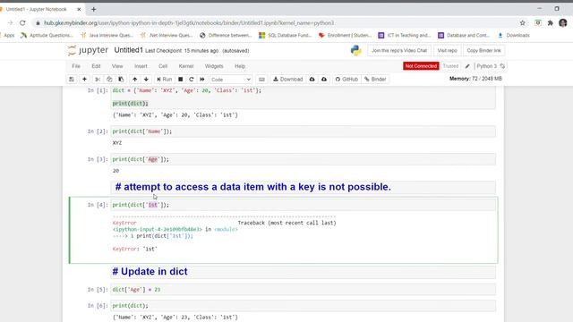Open the command palette keyboard icon
573x322 pixels.
[x=261, y=80]
